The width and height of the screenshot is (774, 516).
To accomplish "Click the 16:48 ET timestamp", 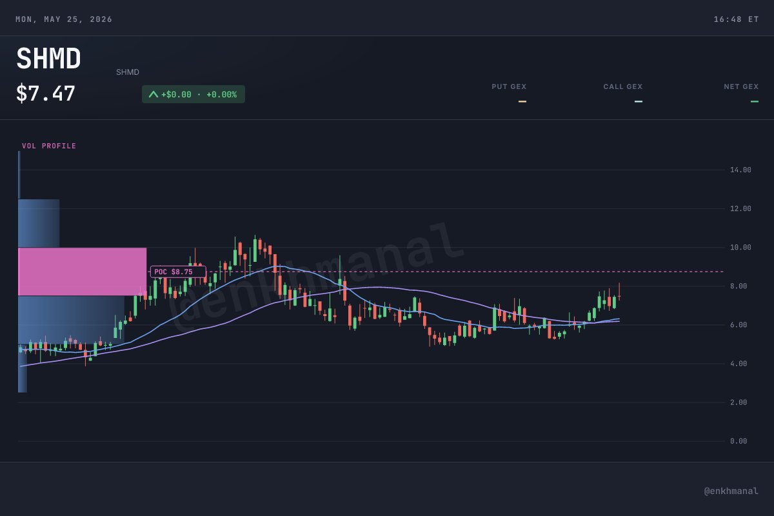I will point(736,19).
